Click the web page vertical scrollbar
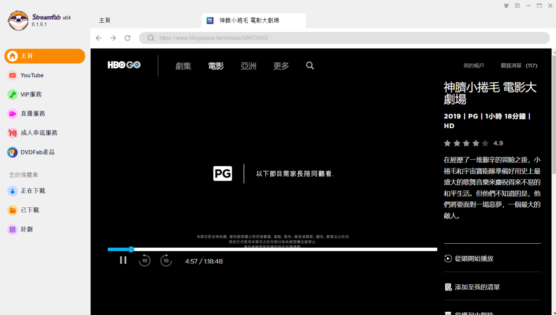 553,114
